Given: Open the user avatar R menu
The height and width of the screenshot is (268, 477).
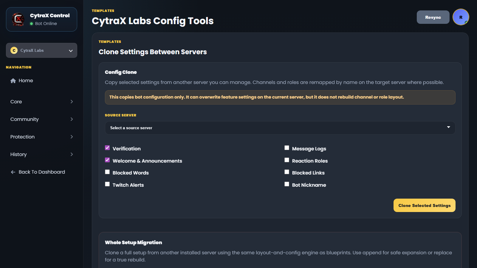Looking at the screenshot, I should point(461,17).
